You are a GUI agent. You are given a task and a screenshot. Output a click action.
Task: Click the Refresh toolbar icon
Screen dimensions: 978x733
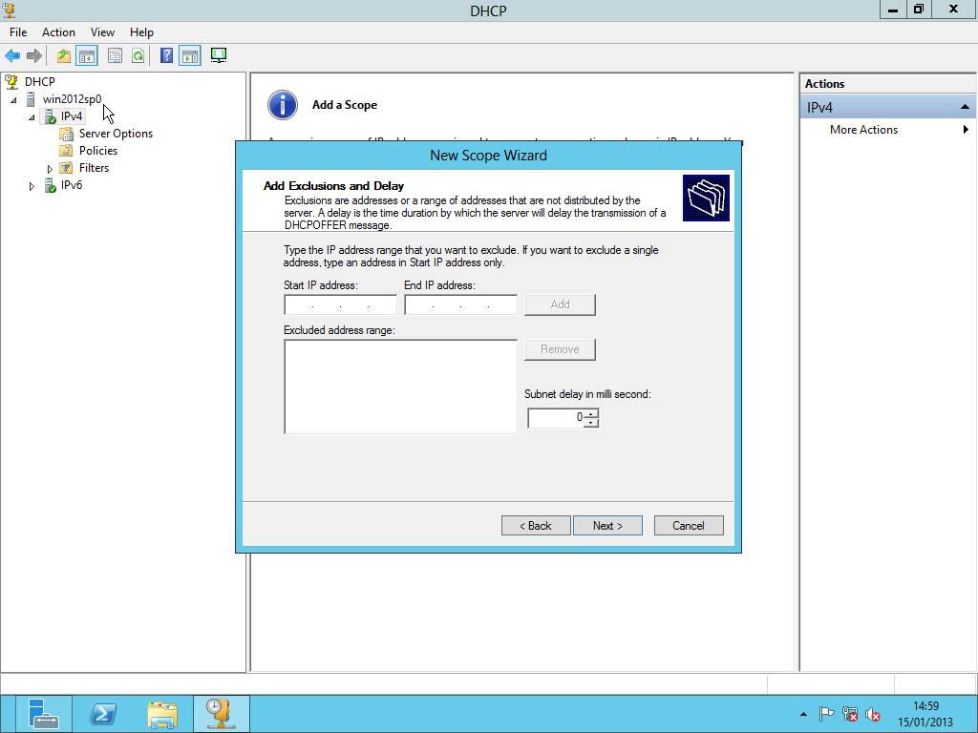(138, 56)
